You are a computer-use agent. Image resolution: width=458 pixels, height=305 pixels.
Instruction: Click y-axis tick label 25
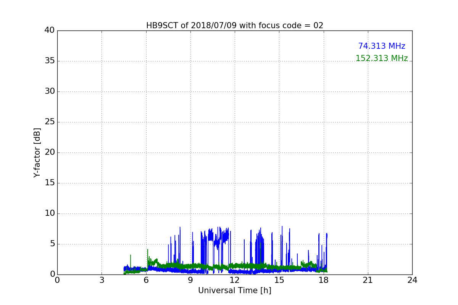50,122
